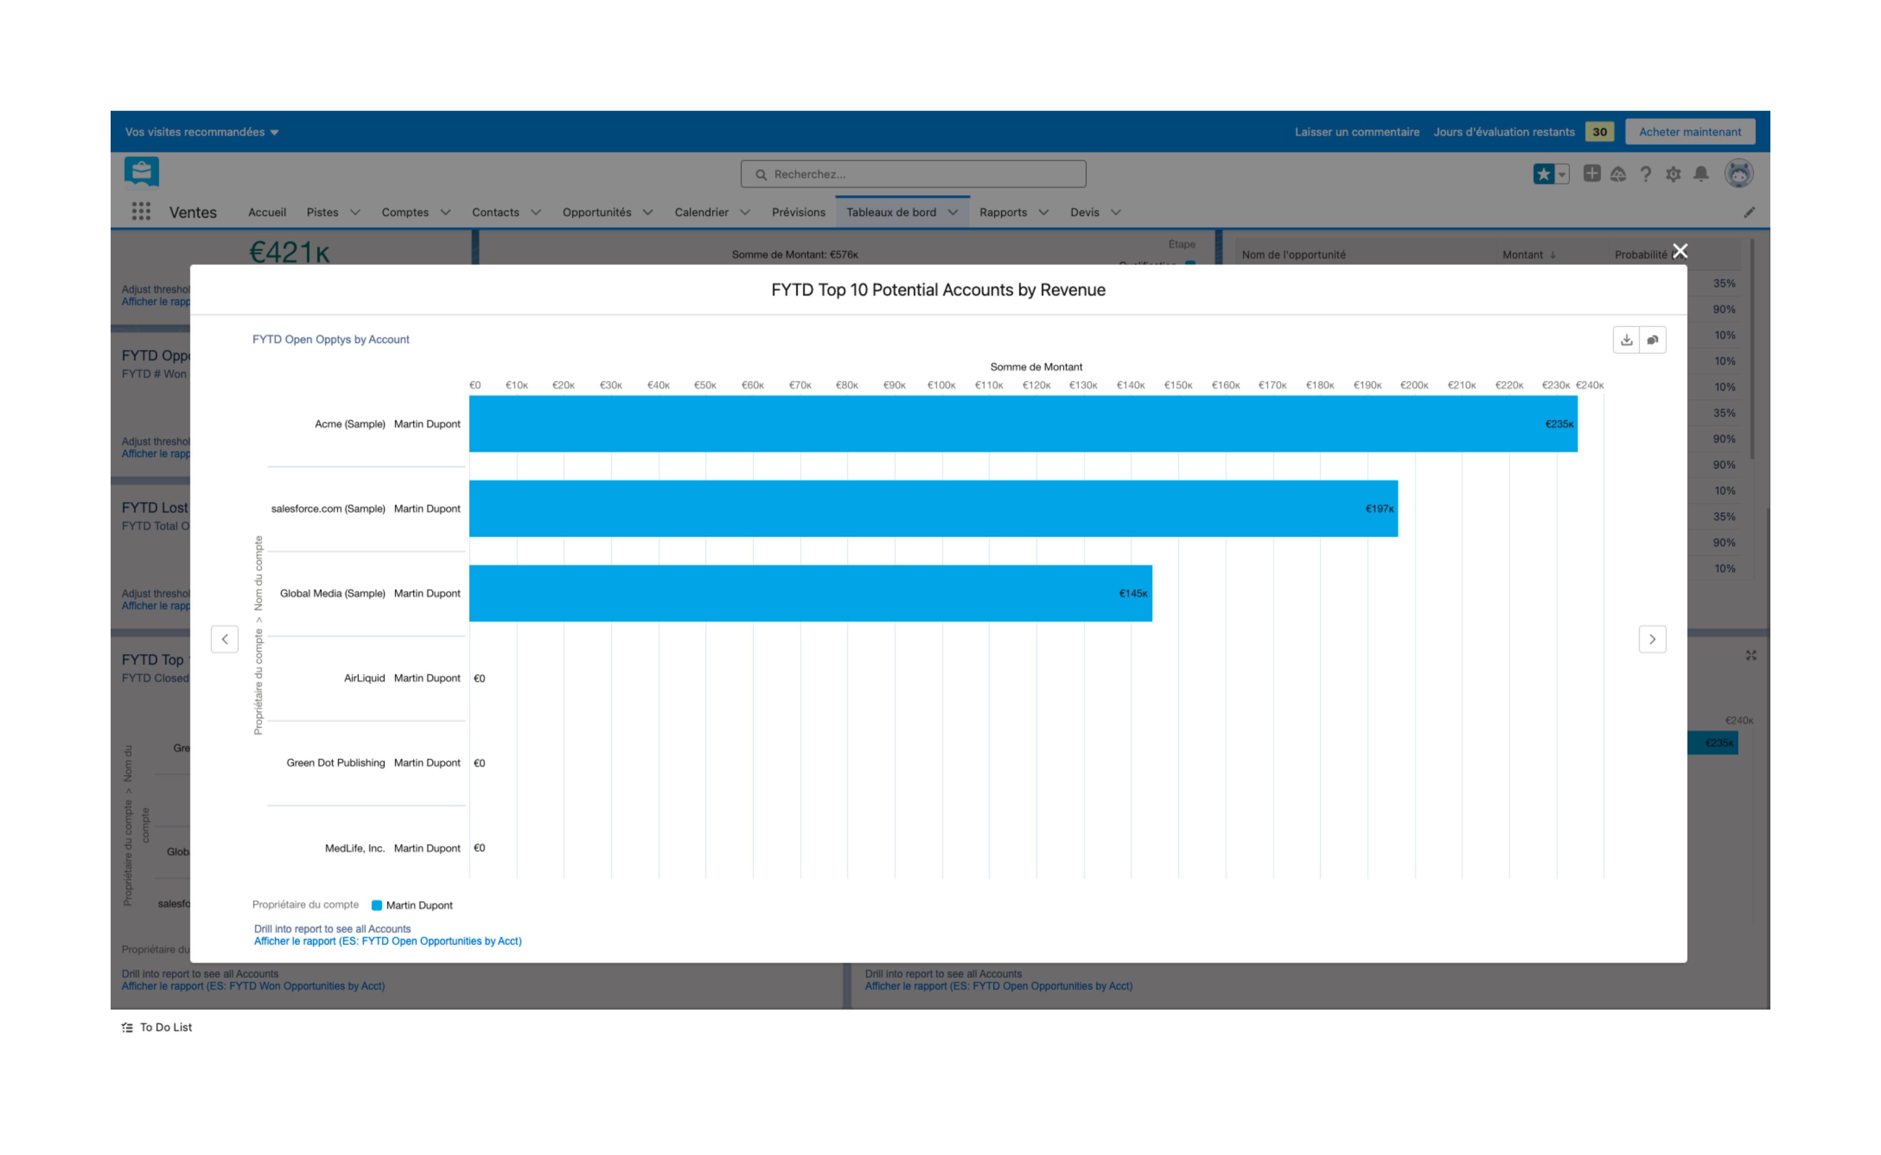Expand the Calendrier tab chevron

tap(745, 212)
